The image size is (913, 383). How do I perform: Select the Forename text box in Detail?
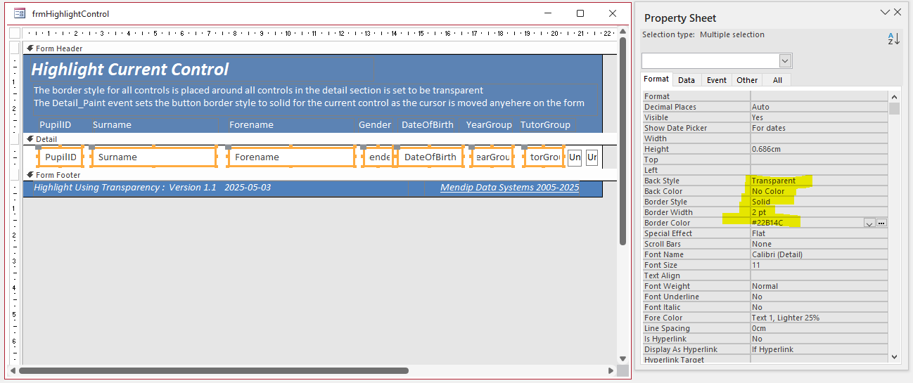(291, 157)
